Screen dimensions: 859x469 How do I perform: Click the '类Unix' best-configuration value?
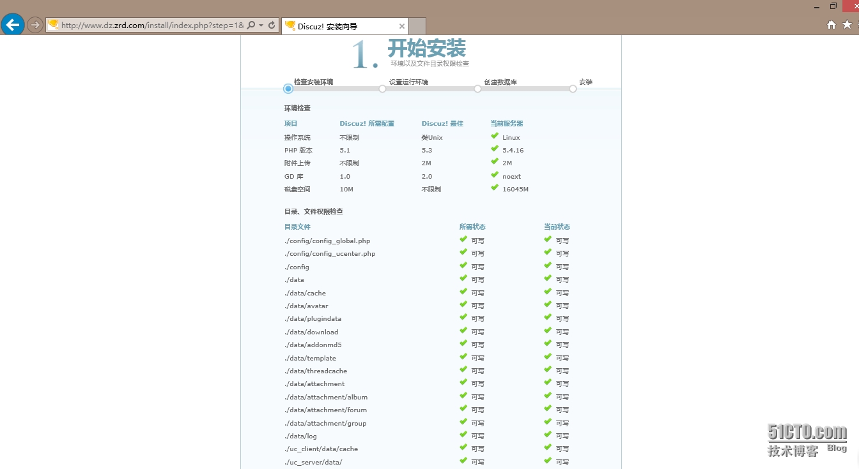(432, 138)
